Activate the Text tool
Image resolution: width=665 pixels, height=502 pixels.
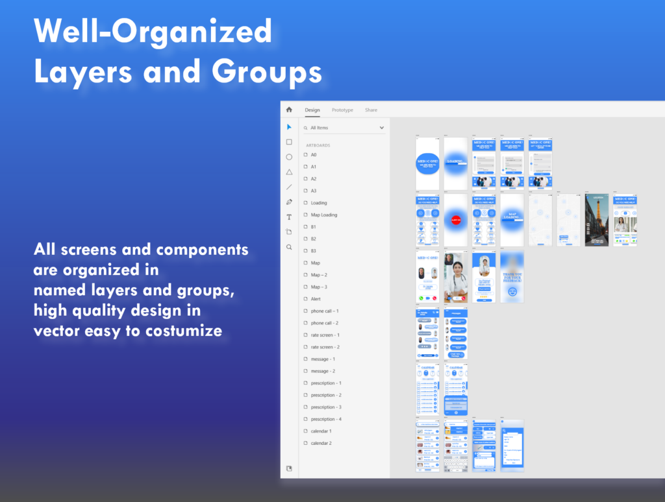pos(289,217)
